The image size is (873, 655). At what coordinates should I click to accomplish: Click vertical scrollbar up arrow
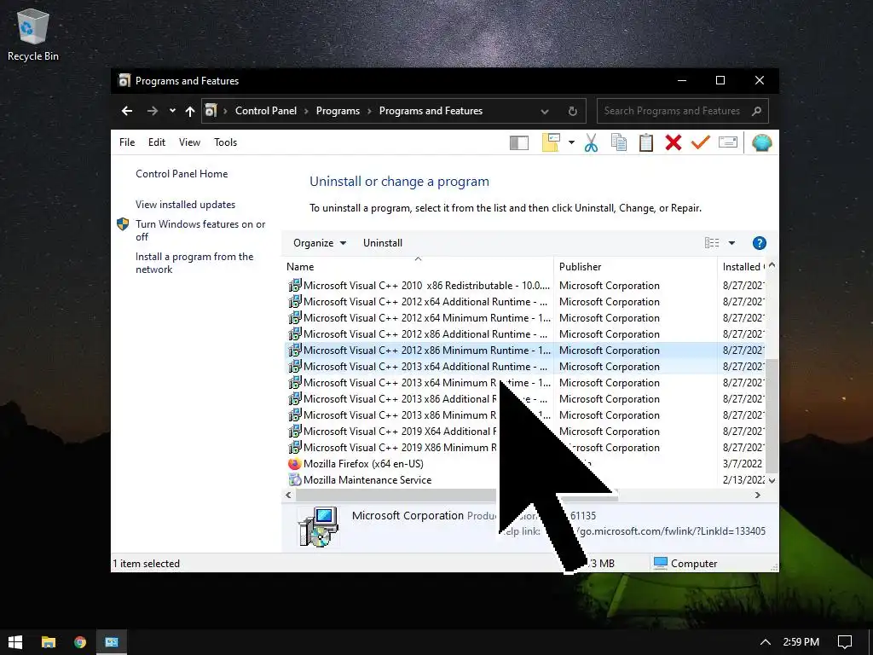(772, 266)
